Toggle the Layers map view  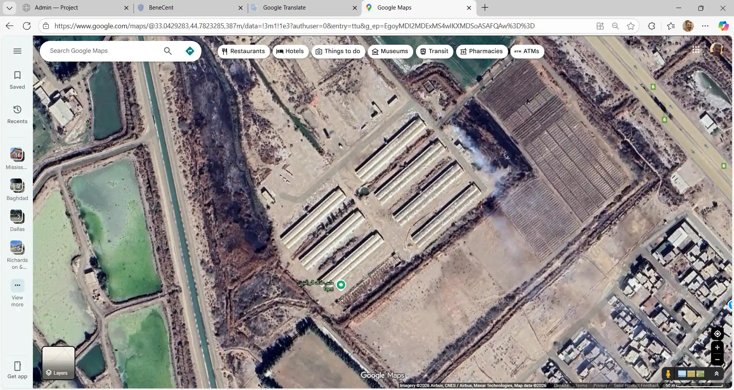58,363
